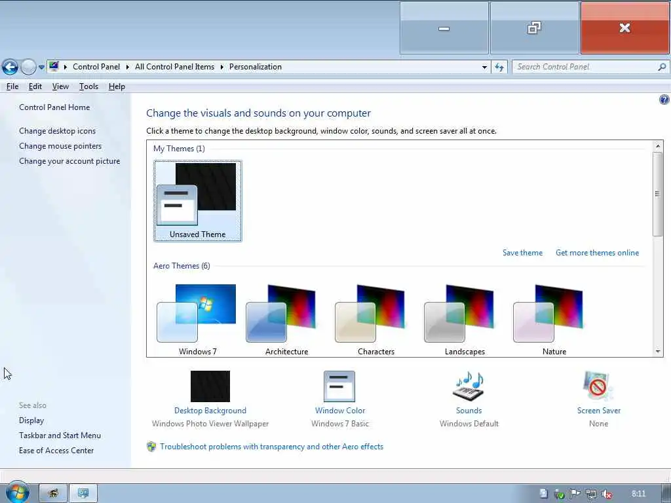Open Taskbar and Start Menu
671x503 pixels.
pyautogui.click(x=60, y=436)
